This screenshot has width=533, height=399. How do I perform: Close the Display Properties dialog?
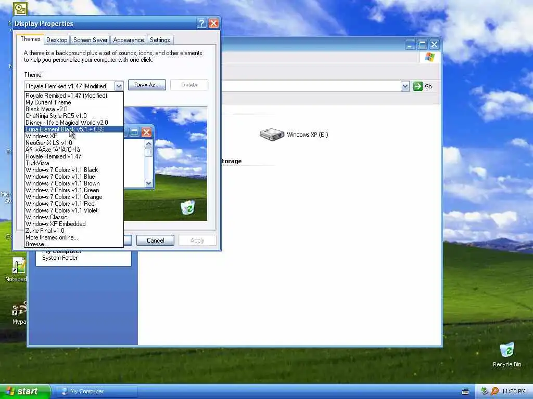click(x=213, y=23)
